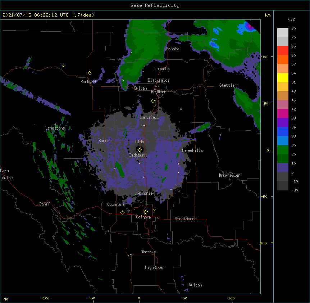This screenshot has height=303, width=310.
Task: Select the yellow V marker northwest of RockyMH
Action: (63, 66)
